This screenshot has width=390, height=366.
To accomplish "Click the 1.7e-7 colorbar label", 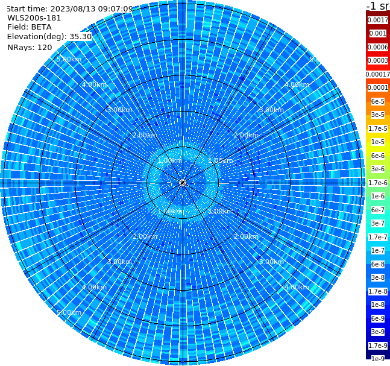I will 378,237.
